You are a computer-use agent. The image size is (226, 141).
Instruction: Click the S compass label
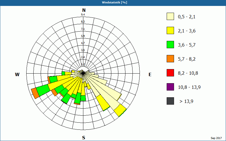pyautogui.click(x=84, y=138)
